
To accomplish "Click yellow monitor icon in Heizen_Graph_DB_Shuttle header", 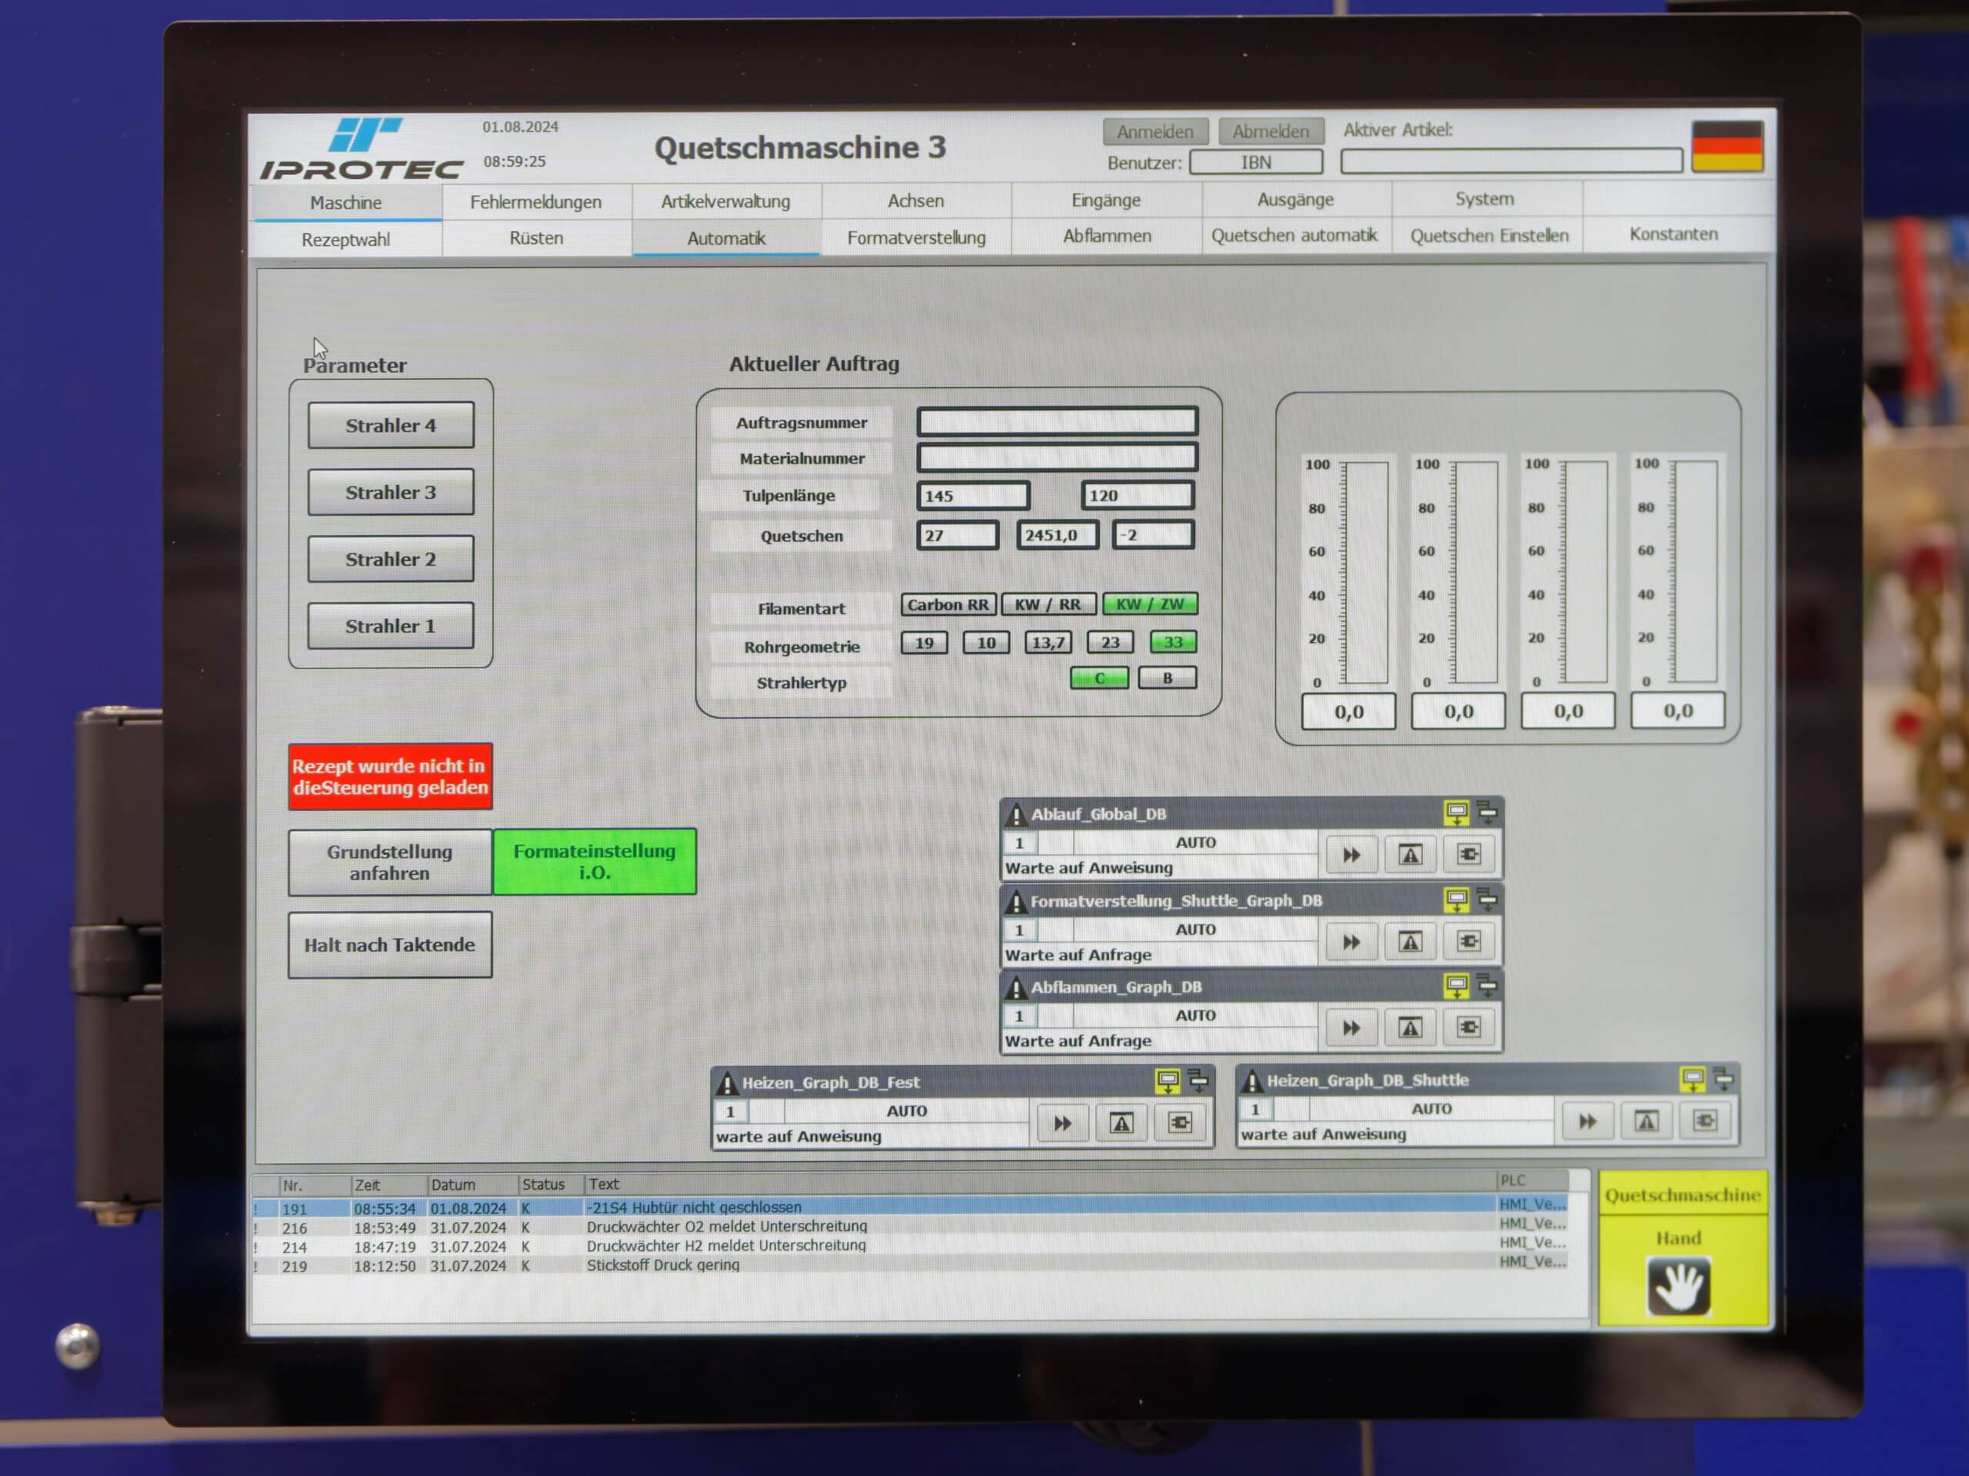I will pos(1692,1079).
